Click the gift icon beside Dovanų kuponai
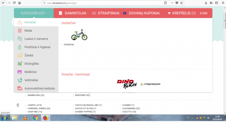The width and height of the screenshot is (226, 127). (x=125, y=13)
